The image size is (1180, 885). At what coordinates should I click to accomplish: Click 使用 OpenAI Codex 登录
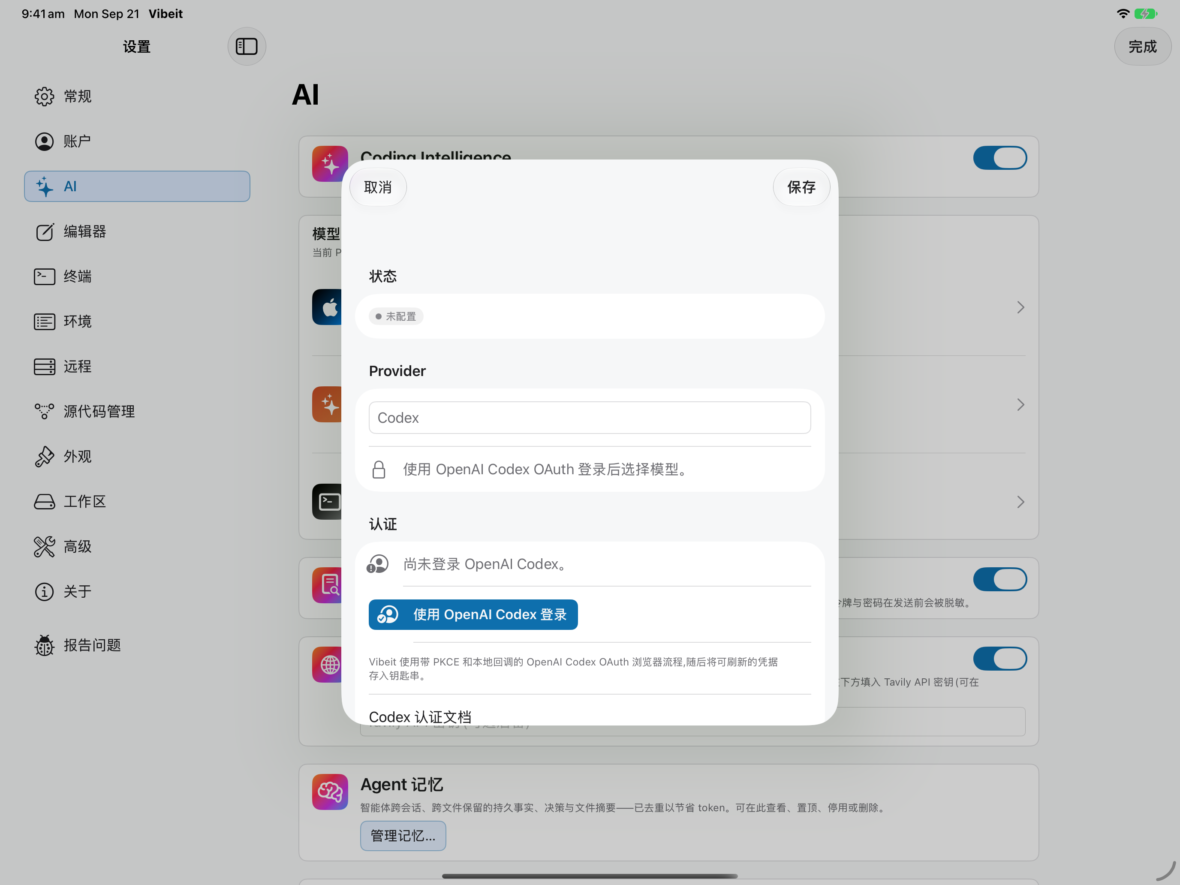473,614
